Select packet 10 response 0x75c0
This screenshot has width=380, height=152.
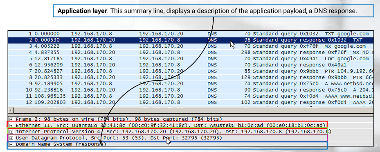coord(191,90)
